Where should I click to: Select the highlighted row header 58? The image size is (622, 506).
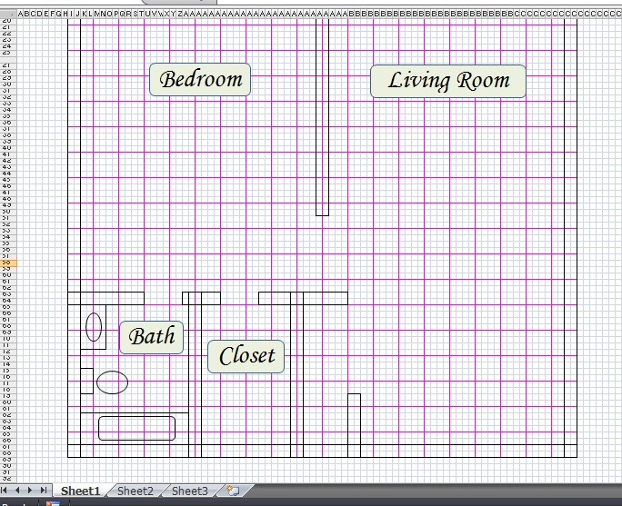[x=8, y=263]
